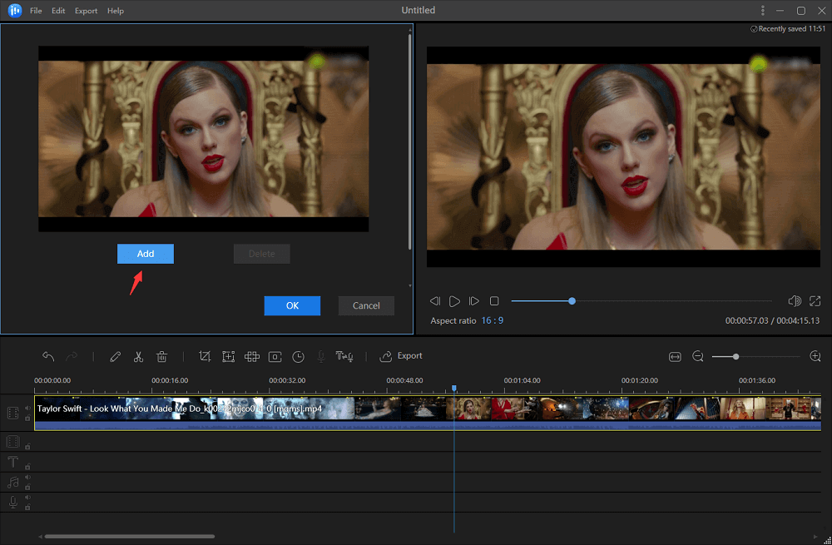The width and height of the screenshot is (832, 545).
Task: Click the app logo in title bar
Action: (x=15, y=11)
